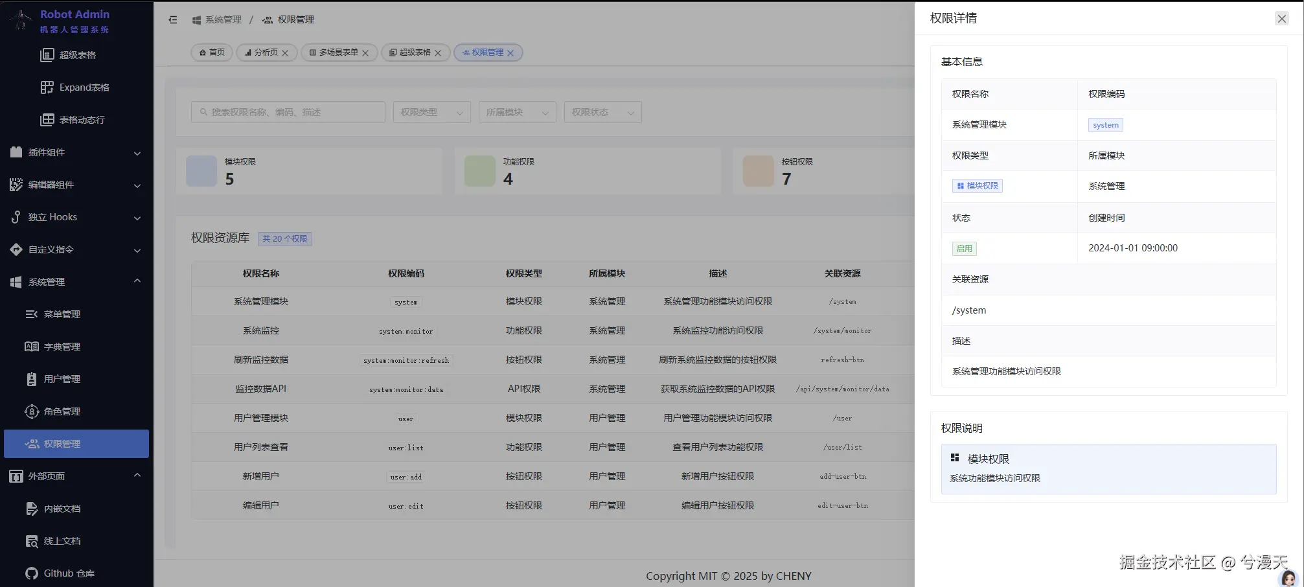Collapse the 外部页面 submenu chevron
1304x587 pixels.
pos(137,476)
